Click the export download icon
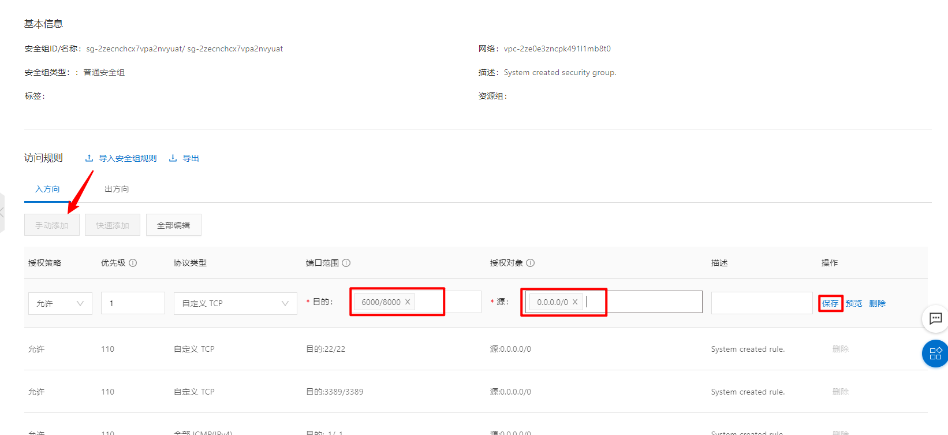 coord(173,158)
